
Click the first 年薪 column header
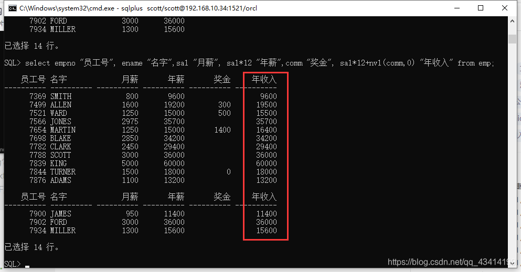point(176,79)
